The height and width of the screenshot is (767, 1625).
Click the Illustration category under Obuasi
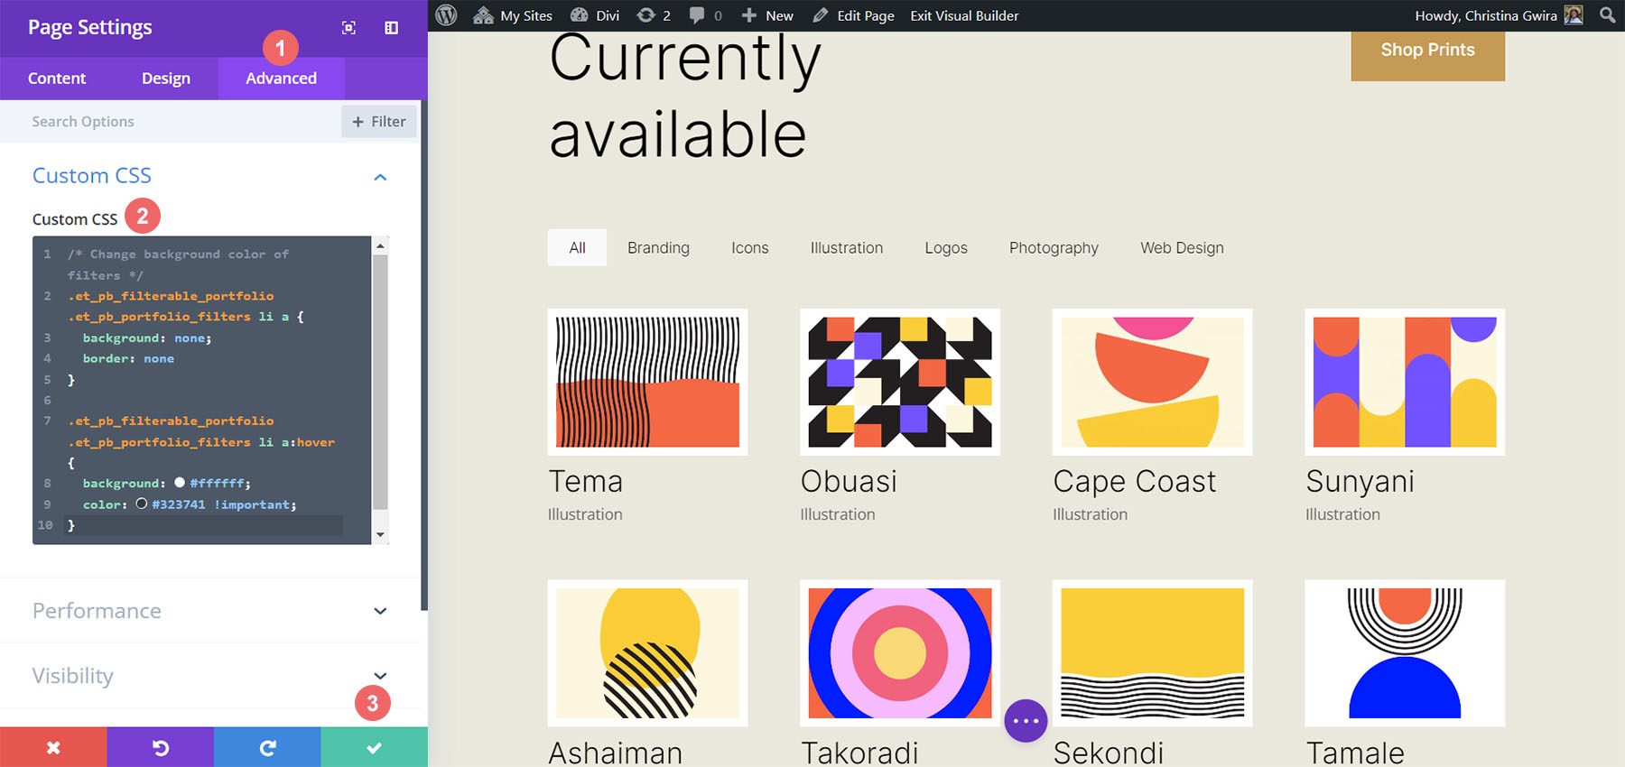[838, 514]
